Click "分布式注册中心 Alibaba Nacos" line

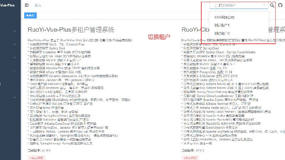coord(225,84)
